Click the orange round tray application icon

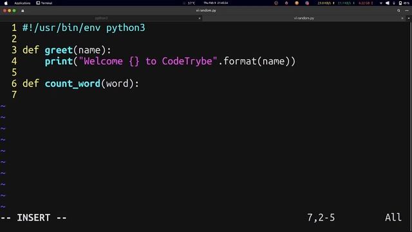point(297,3)
